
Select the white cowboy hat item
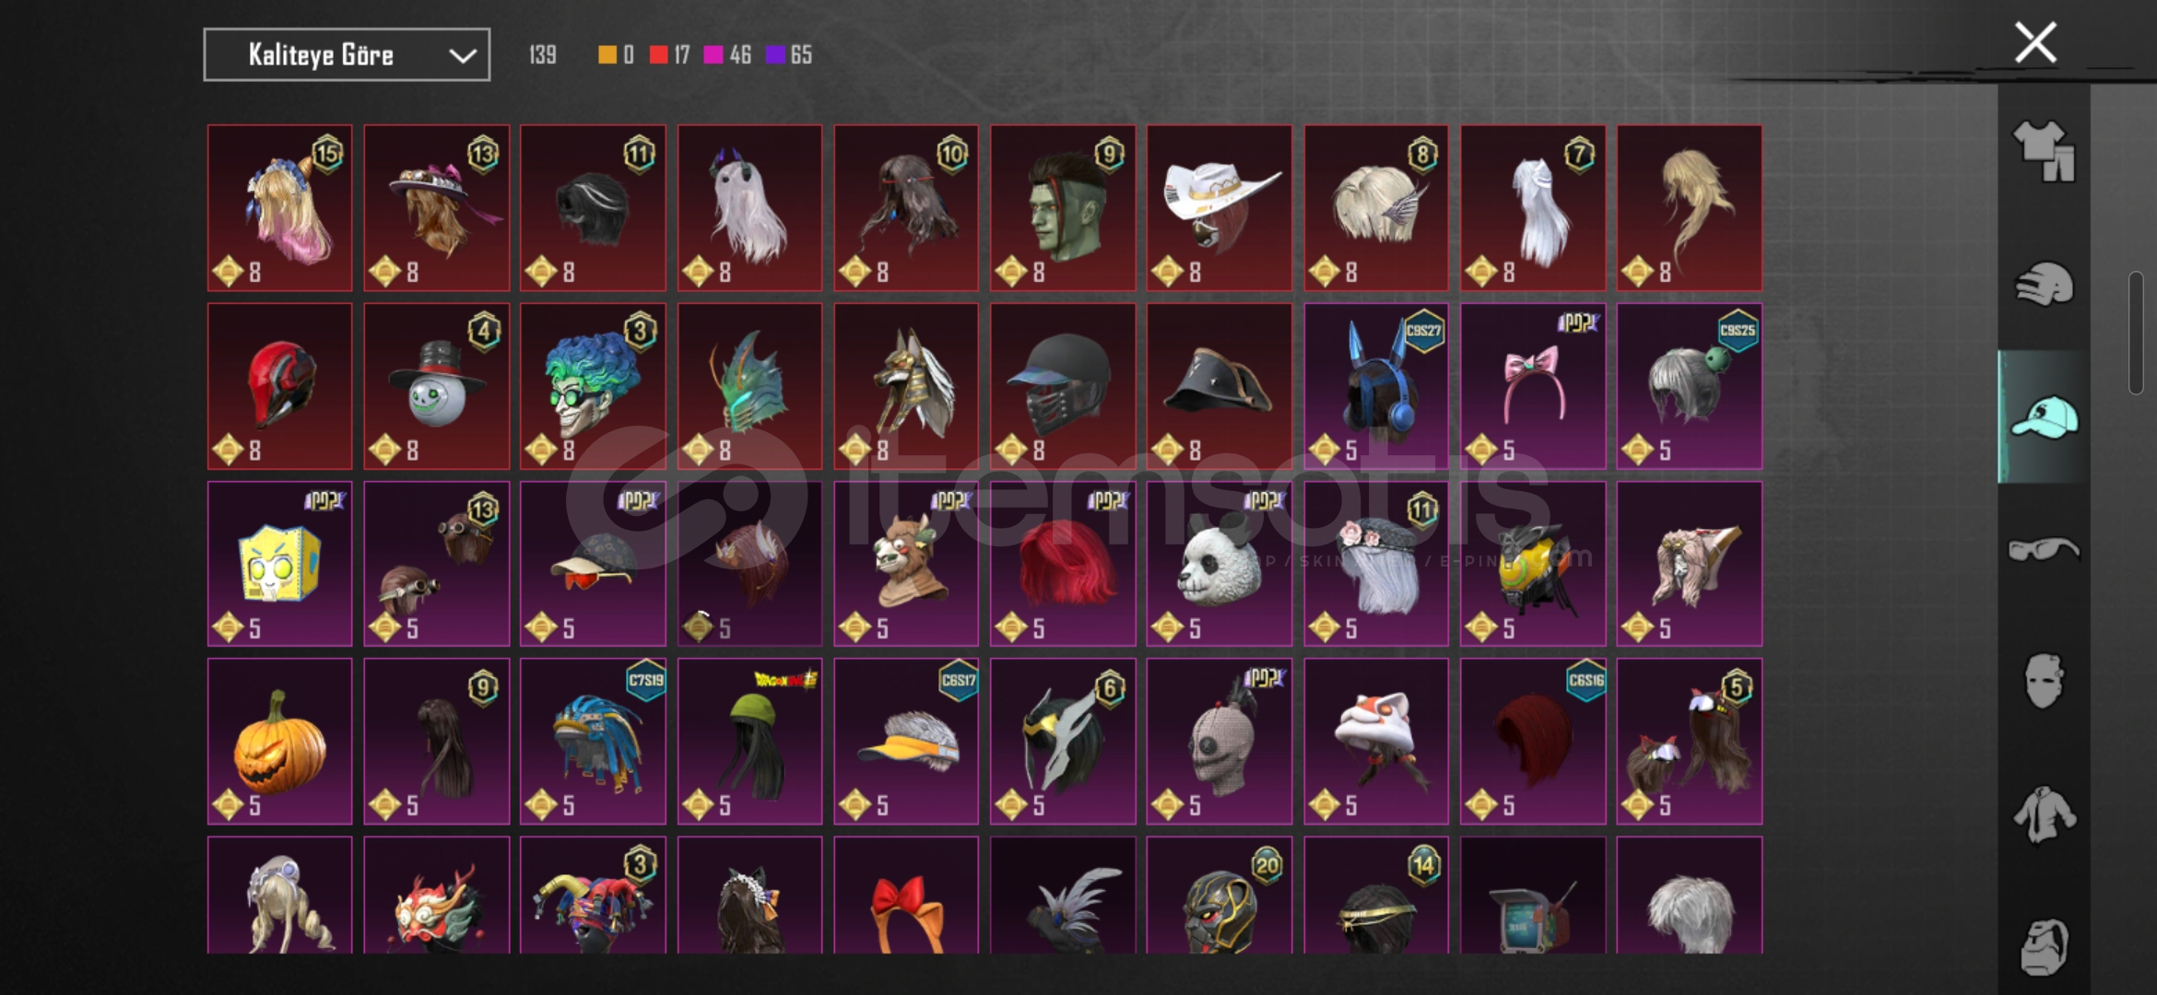pyautogui.click(x=1219, y=208)
